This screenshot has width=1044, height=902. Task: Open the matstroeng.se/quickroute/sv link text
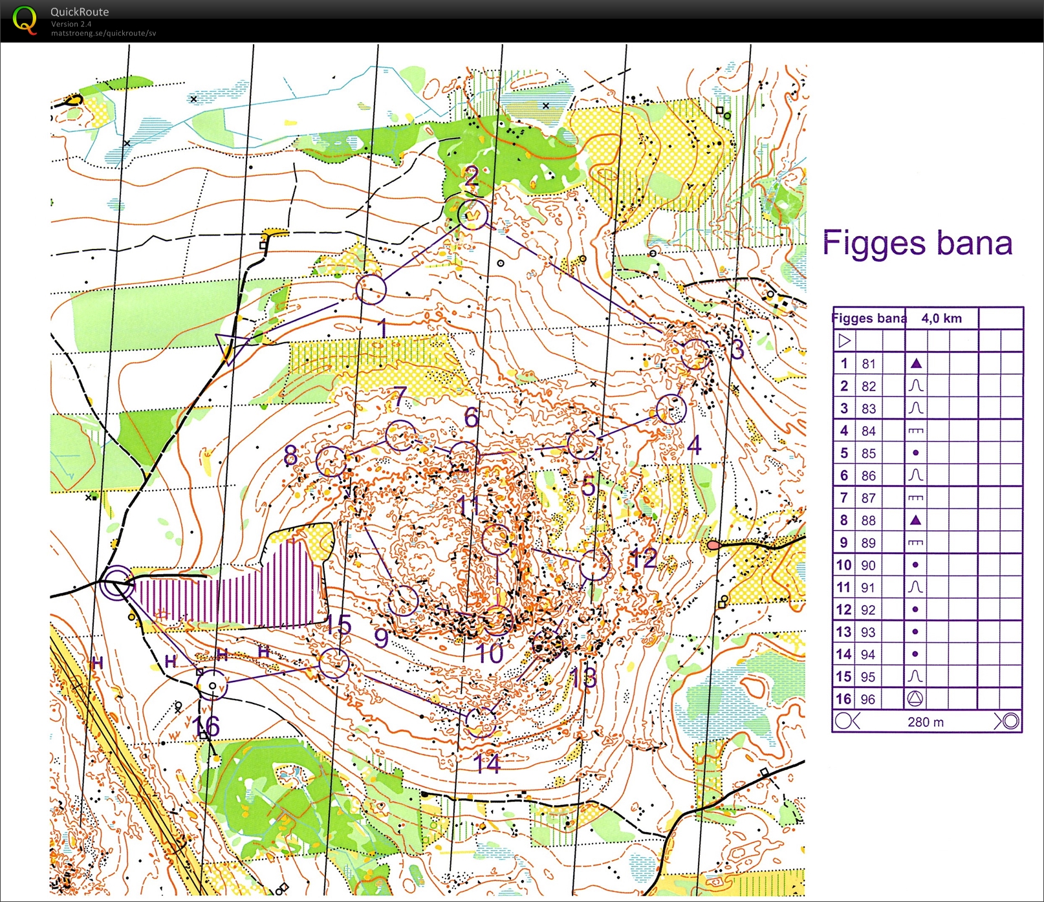(x=103, y=33)
